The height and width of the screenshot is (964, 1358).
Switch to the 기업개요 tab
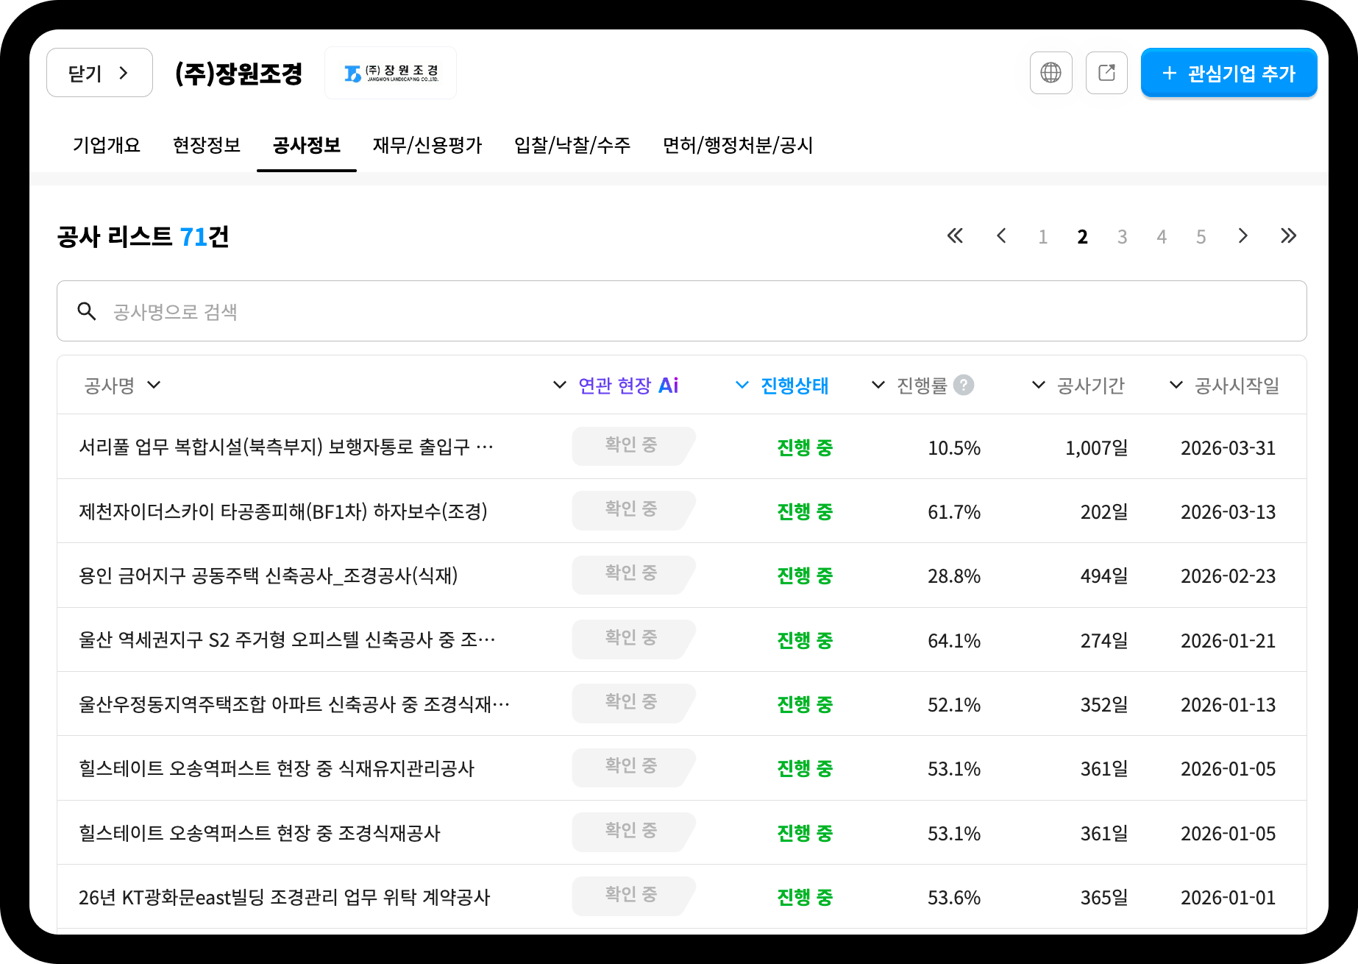107,145
